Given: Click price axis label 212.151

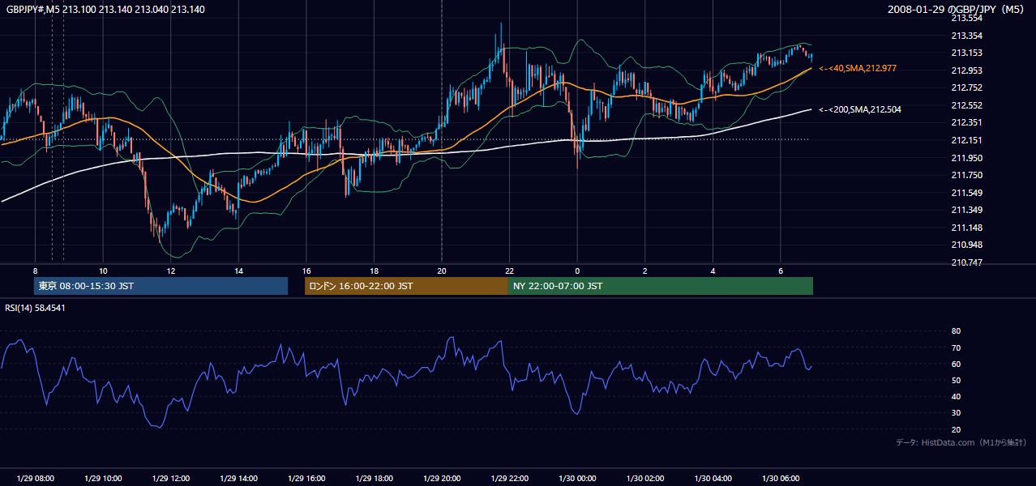Looking at the screenshot, I should [x=966, y=140].
